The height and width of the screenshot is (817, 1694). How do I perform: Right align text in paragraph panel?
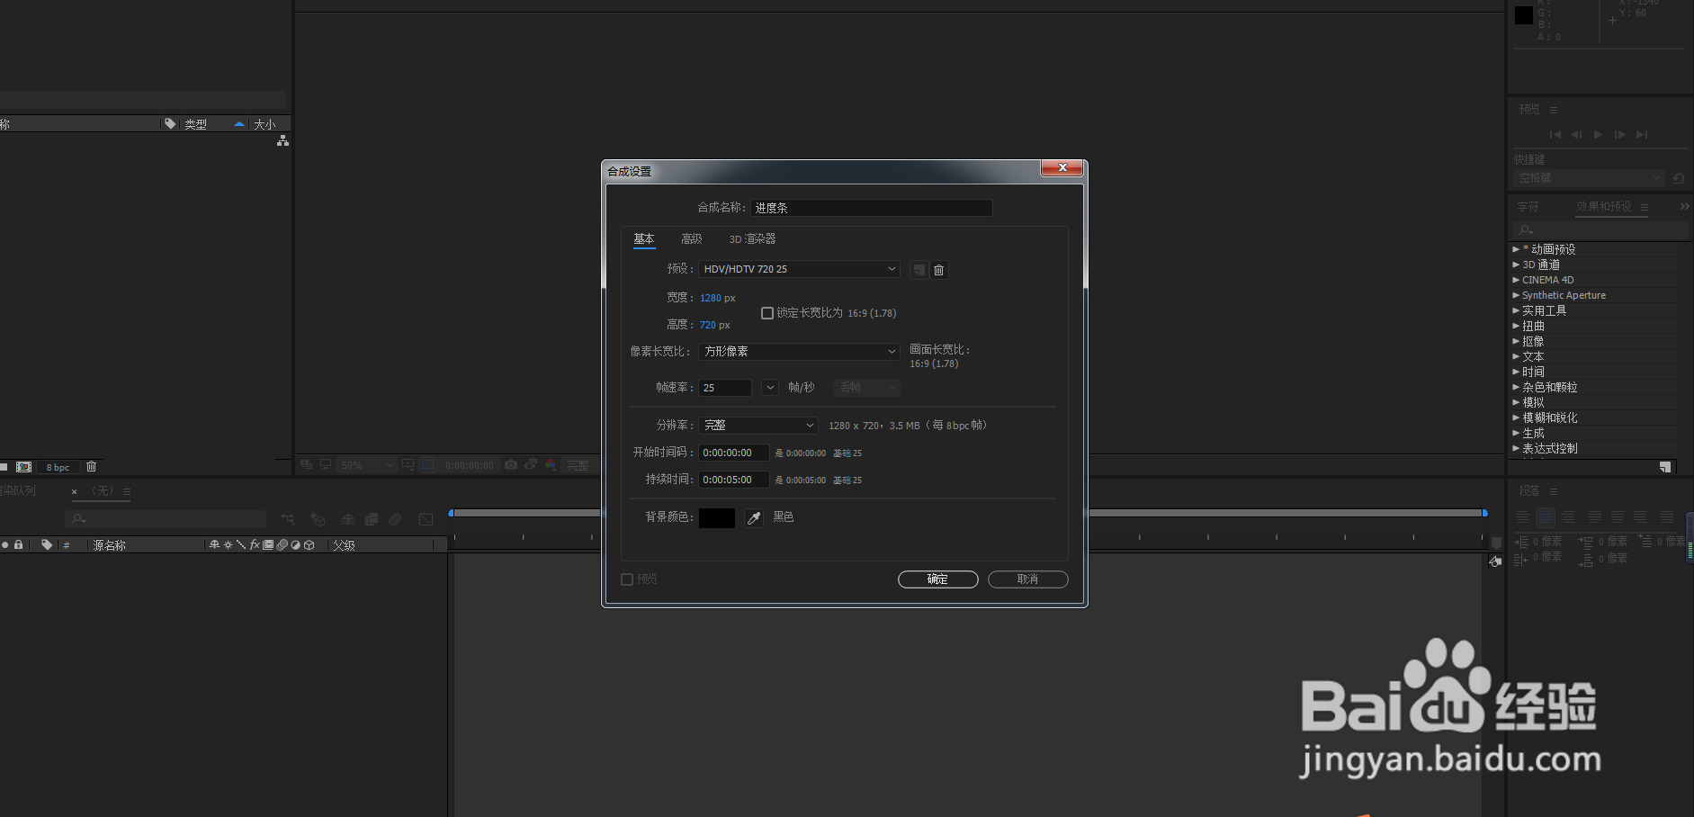[1568, 517]
